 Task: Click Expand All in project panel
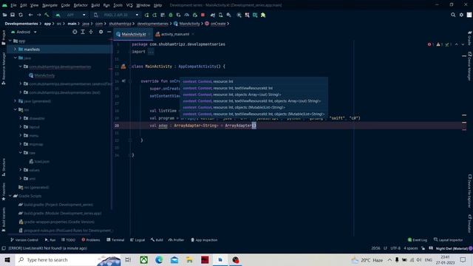pyautogui.click(x=83, y=32)
